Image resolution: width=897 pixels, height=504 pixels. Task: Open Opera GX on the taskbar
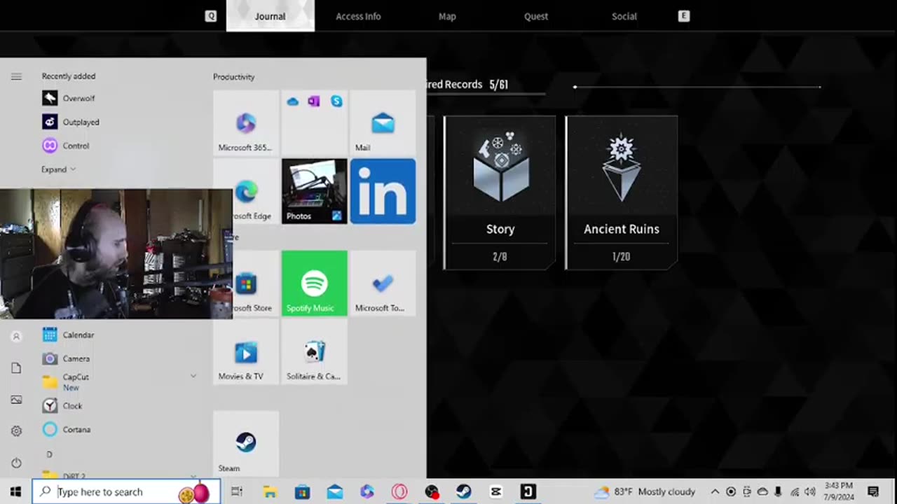pos(399,491)
